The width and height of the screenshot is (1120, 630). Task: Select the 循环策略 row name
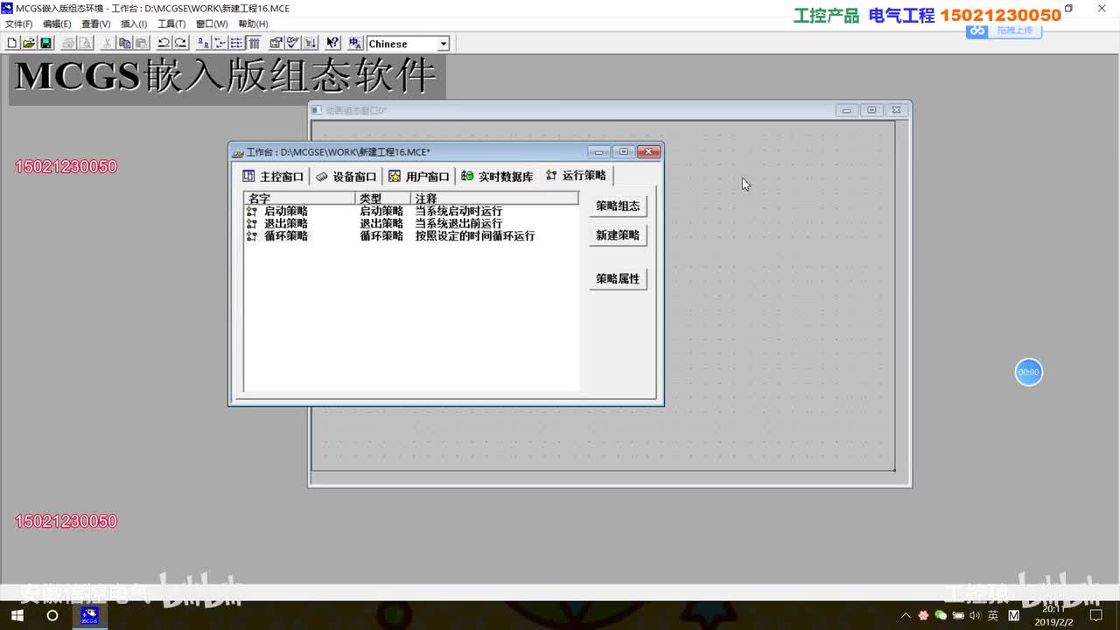pos(286,235)
